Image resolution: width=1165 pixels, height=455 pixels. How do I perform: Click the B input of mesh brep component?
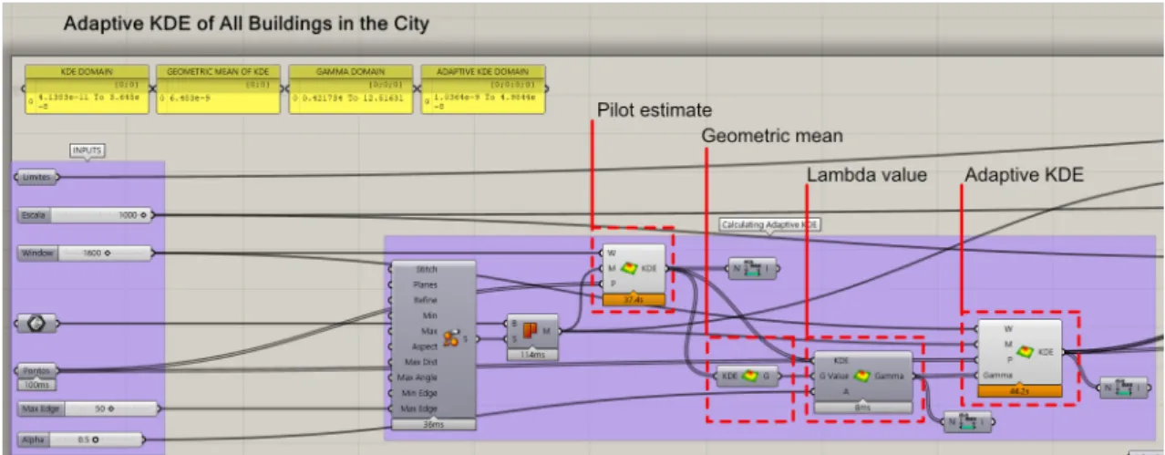coord(514,325)
